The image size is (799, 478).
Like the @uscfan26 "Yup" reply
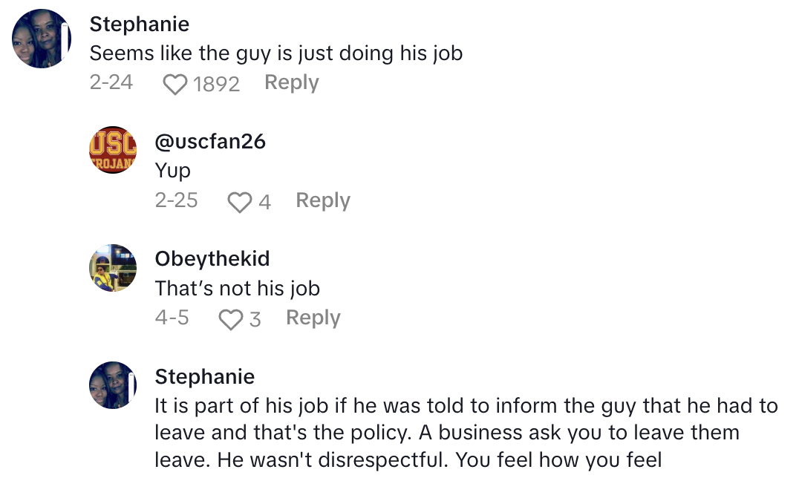click(239, 203)
